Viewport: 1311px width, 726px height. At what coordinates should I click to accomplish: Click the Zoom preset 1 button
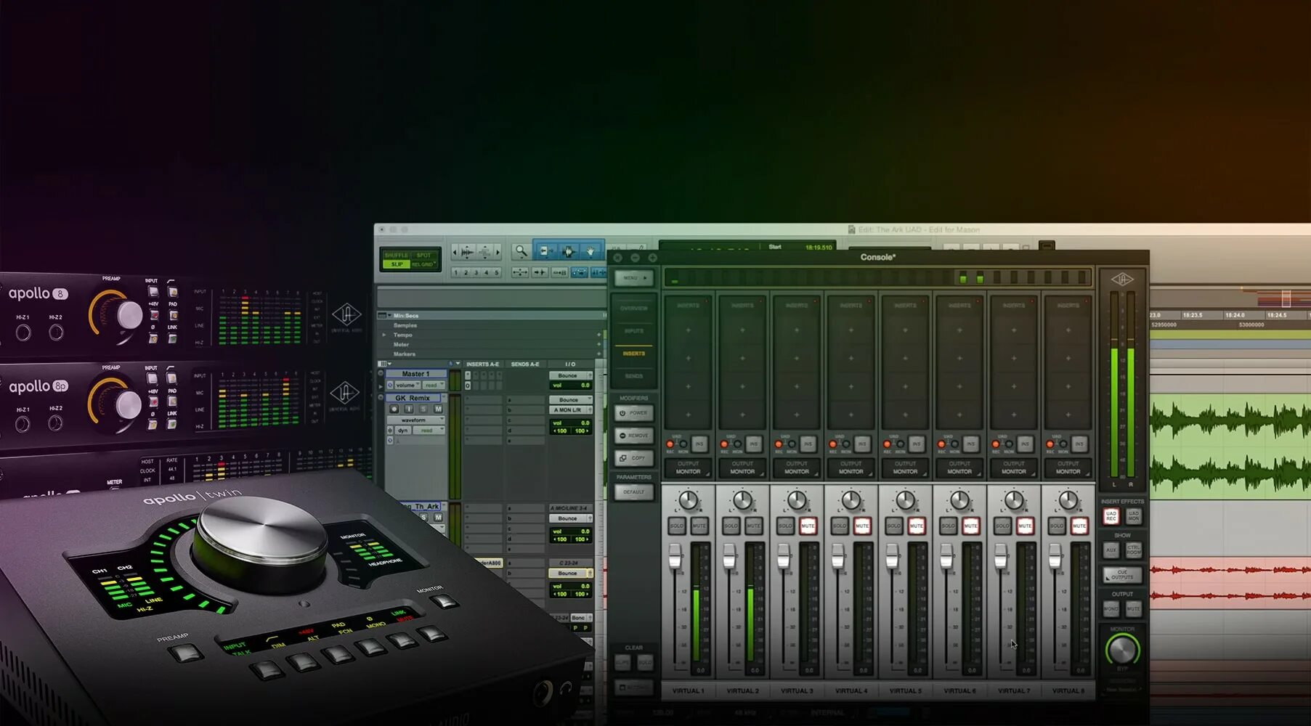(x=455, y=272)
